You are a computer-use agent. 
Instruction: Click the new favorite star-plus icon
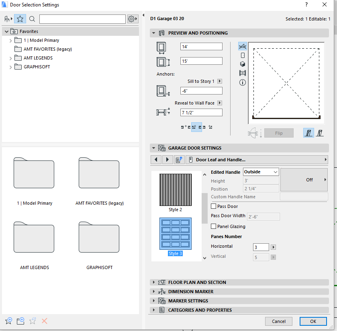click(8, 321)
